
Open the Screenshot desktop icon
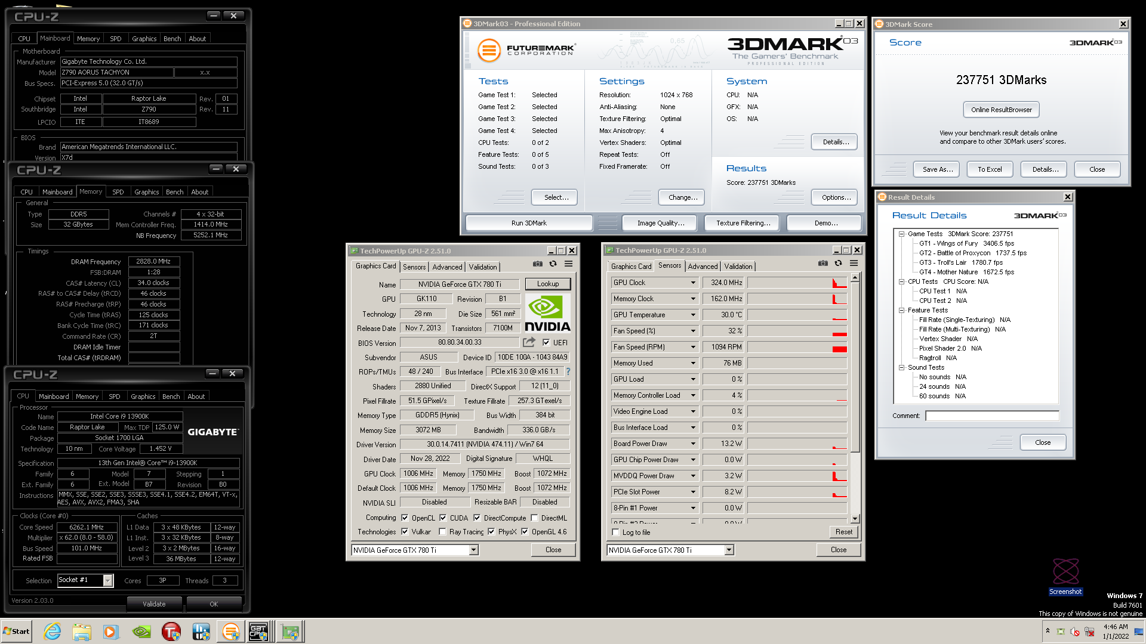point(1065,577)
